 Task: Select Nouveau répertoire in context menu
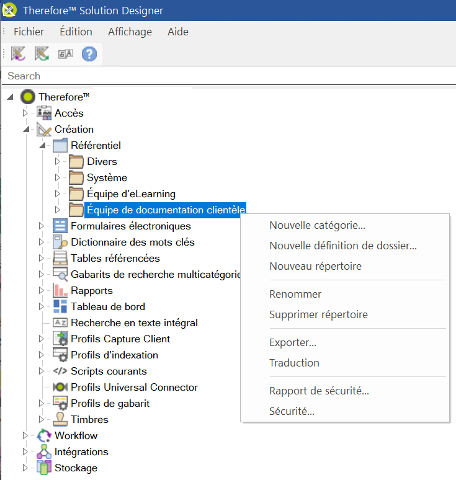(345, 266)
